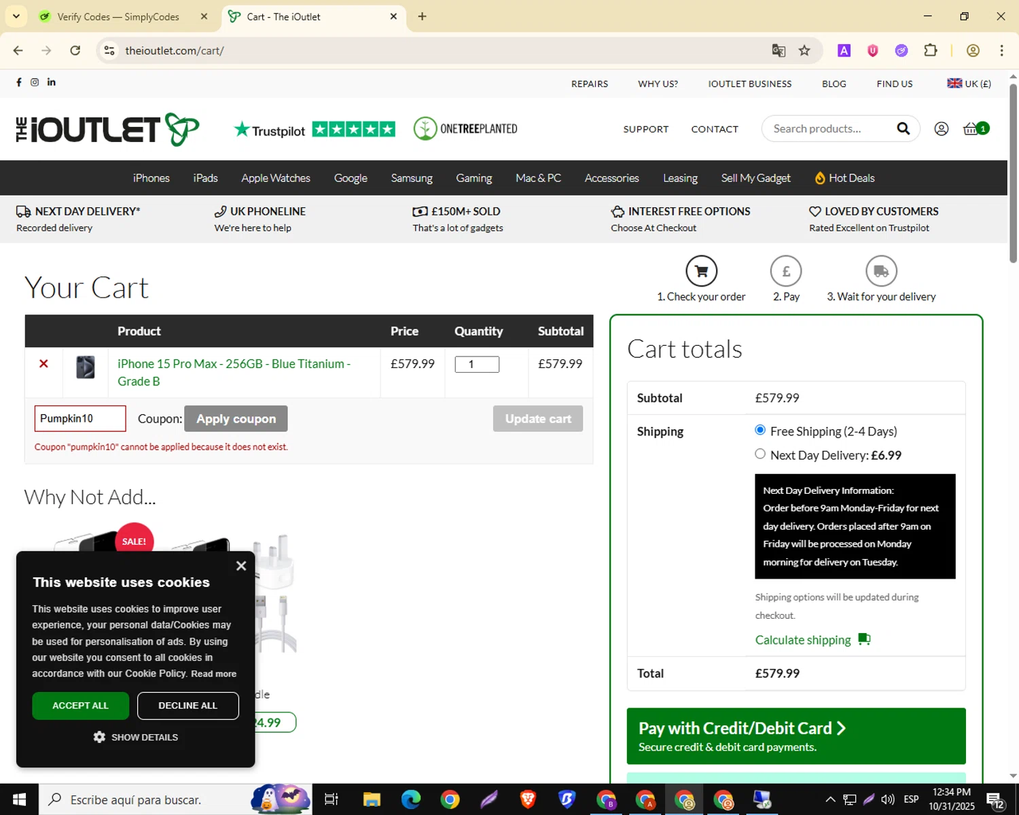This screenshot has height=815, width=1019.
Task: Open the Instagram social icon
Action: [35, 82]
